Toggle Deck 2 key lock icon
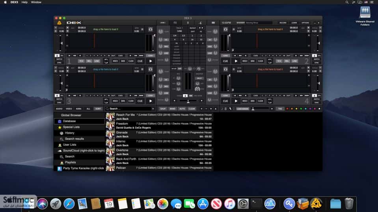The height and width of the screenshot is (212, 378). coord(315,55)
